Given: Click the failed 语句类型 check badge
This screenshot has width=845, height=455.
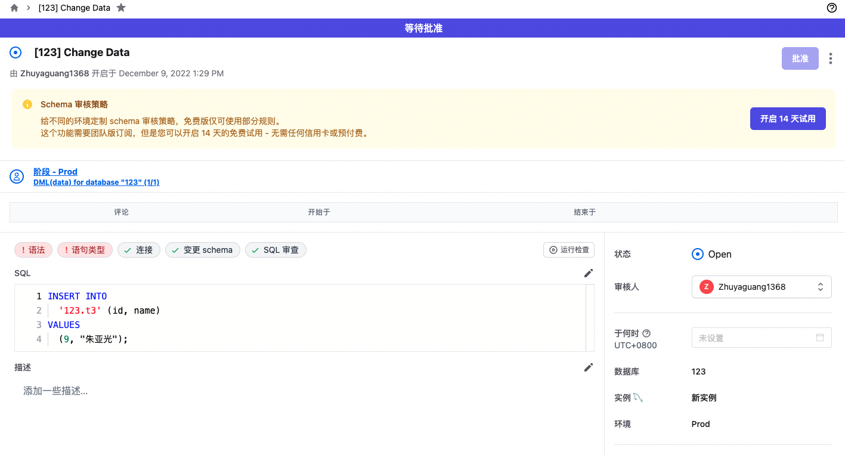Looking at the screenshot, I should [x=85, y=250].
